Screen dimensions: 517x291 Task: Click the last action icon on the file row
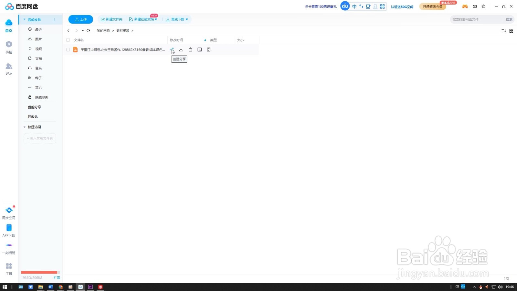click(x=209, y=49)
